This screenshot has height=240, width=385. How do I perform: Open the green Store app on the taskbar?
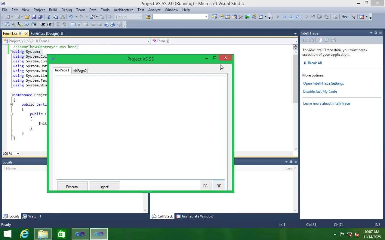pos(62,234)
